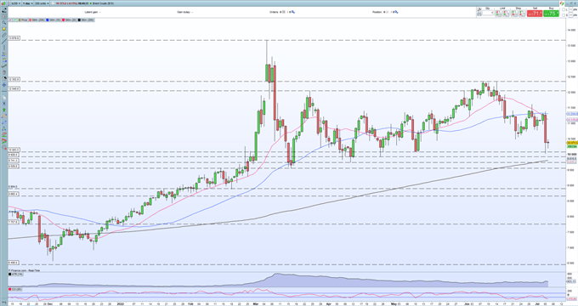
Task: Select the vertical line drawing tool
Action: point(4,48)
